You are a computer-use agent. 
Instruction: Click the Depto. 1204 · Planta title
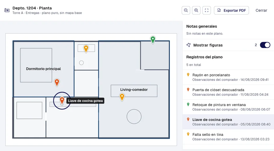click(x=32, y=8)
